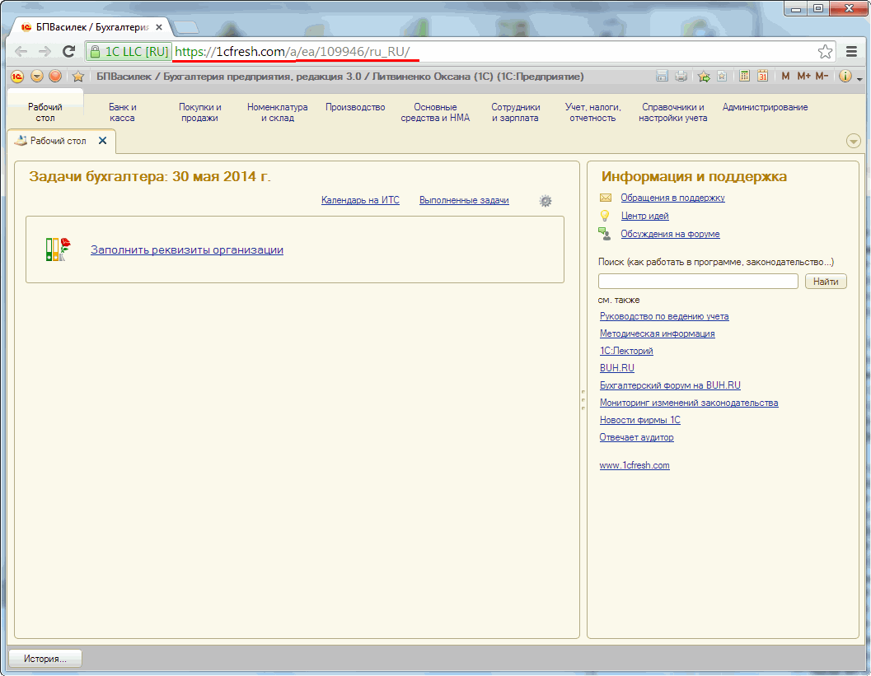The width and height of the screenshot is (871, 676).
Task: Open the BUH.RU link
Action: click(x=616, y=368)
